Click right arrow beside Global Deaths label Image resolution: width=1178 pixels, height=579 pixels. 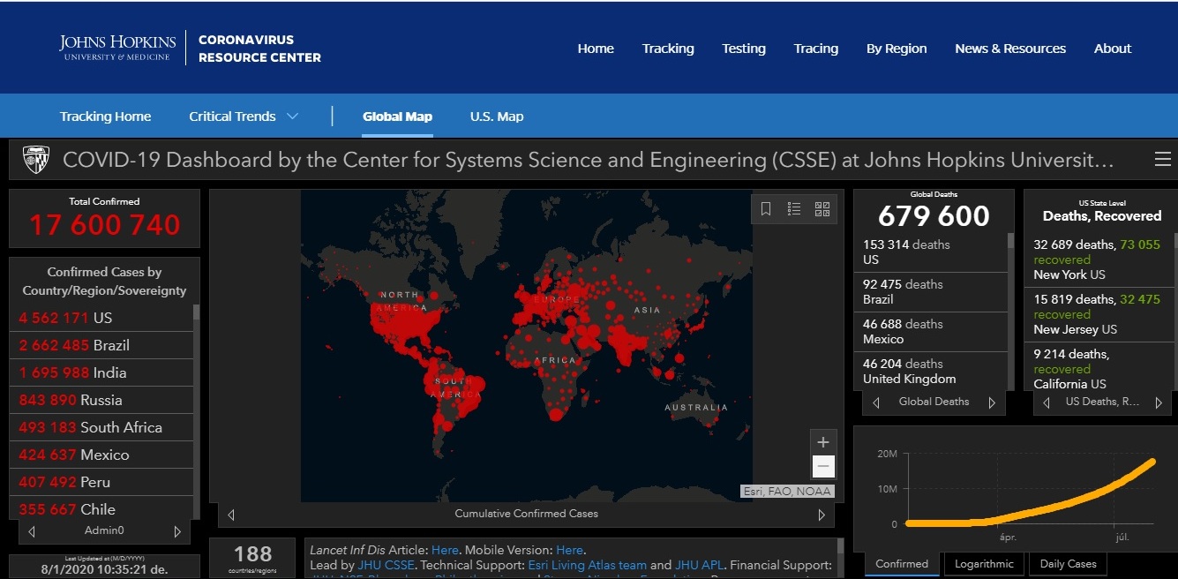[x=992, y=402]
